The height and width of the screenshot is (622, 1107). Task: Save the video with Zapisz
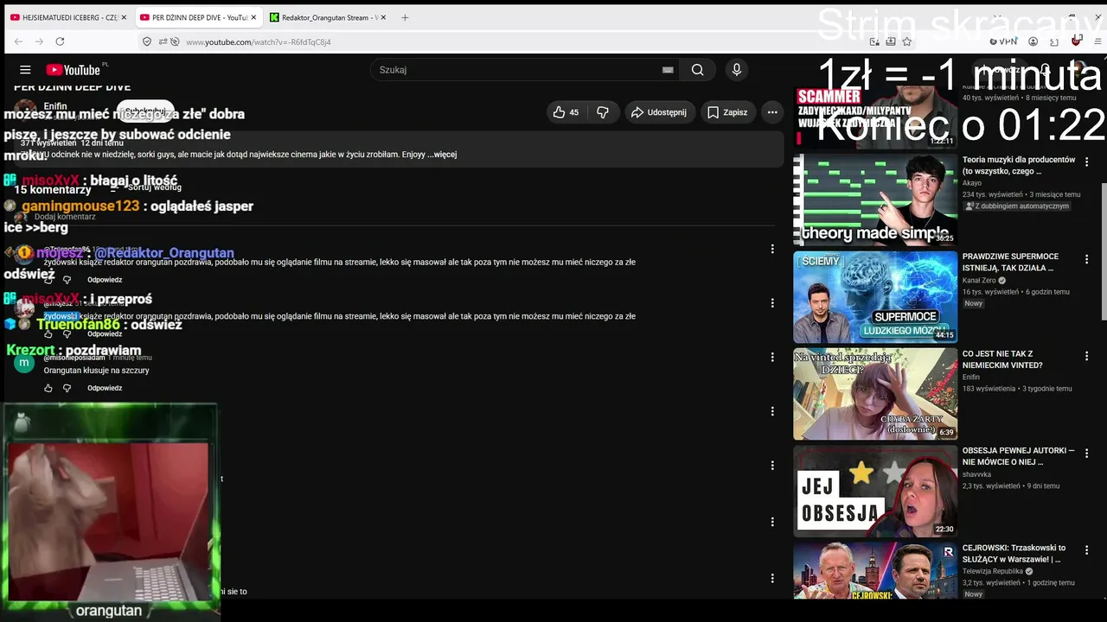coord(727,112)
